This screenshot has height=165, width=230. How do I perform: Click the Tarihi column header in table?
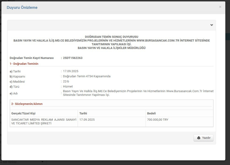83,113
